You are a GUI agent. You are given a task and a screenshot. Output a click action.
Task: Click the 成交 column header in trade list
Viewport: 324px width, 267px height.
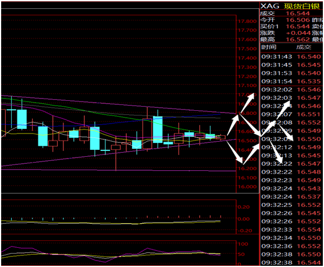304,47
